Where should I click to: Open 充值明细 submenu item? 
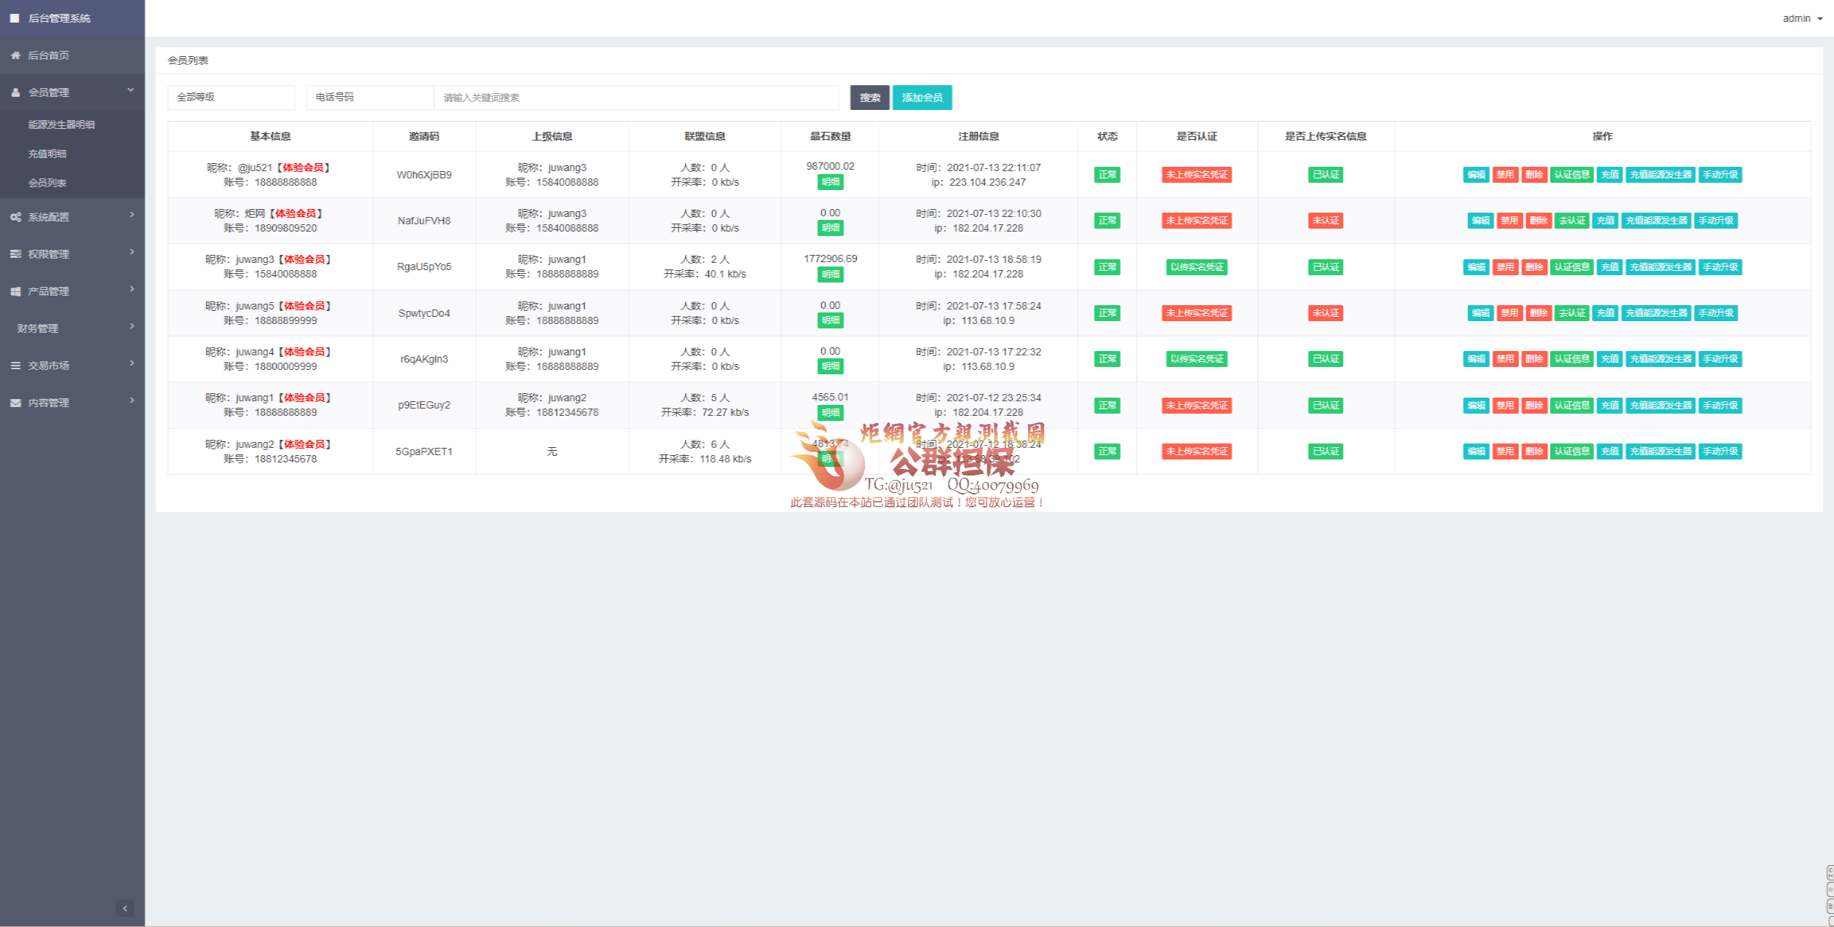tap(47, 154)
